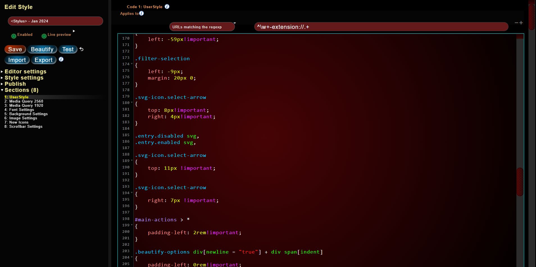536x267 pixels.
Task: Click the Export button
Action: [44, 60]
